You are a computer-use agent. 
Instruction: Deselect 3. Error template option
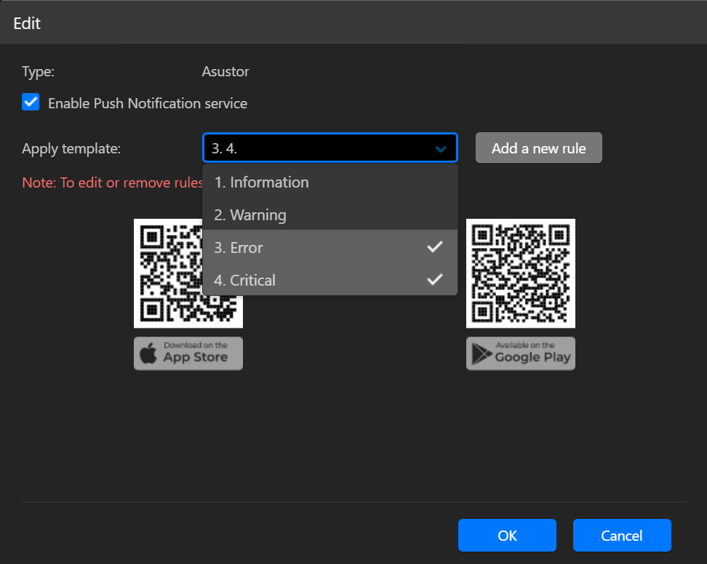(330, 247)
